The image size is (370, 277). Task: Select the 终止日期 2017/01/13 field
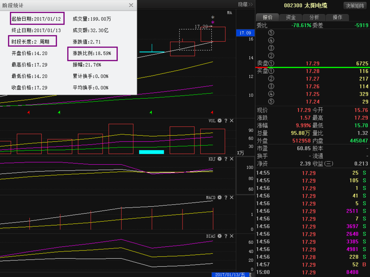[x=36, y=30]
